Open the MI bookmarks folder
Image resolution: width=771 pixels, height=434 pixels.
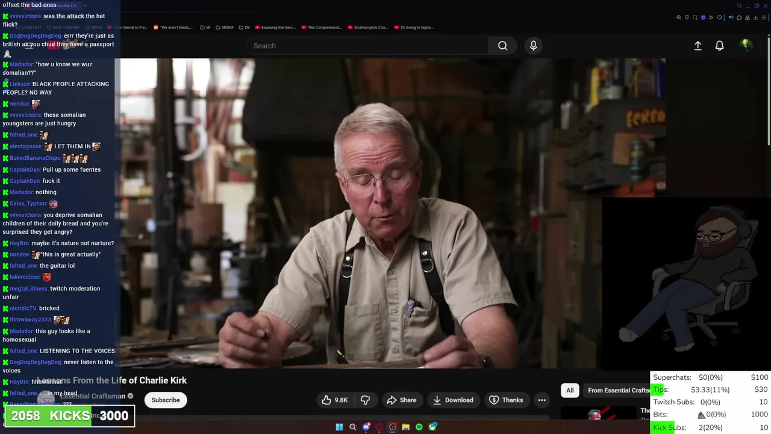point(205,27)
